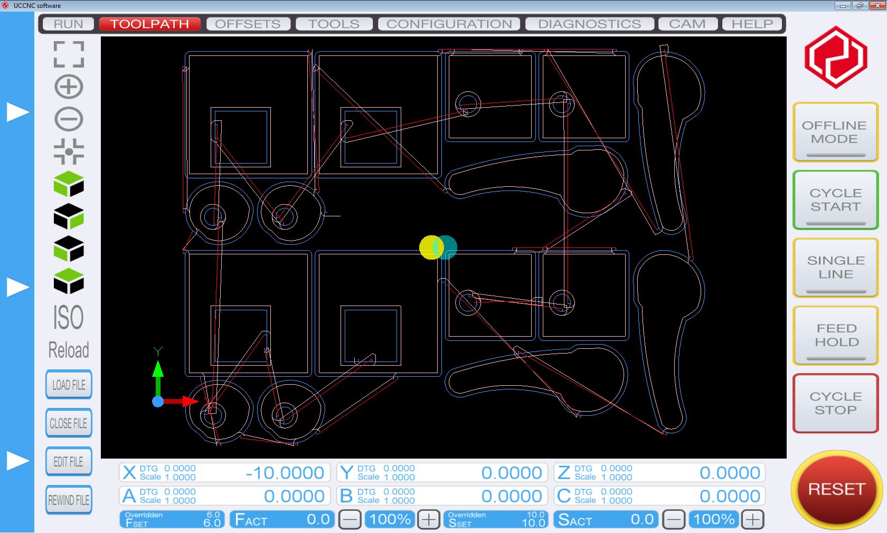Viewport: 887px width, 533px height.
Task: Click the Y axis DRO field
Action: pyautogui.click(x=442, y=473)
